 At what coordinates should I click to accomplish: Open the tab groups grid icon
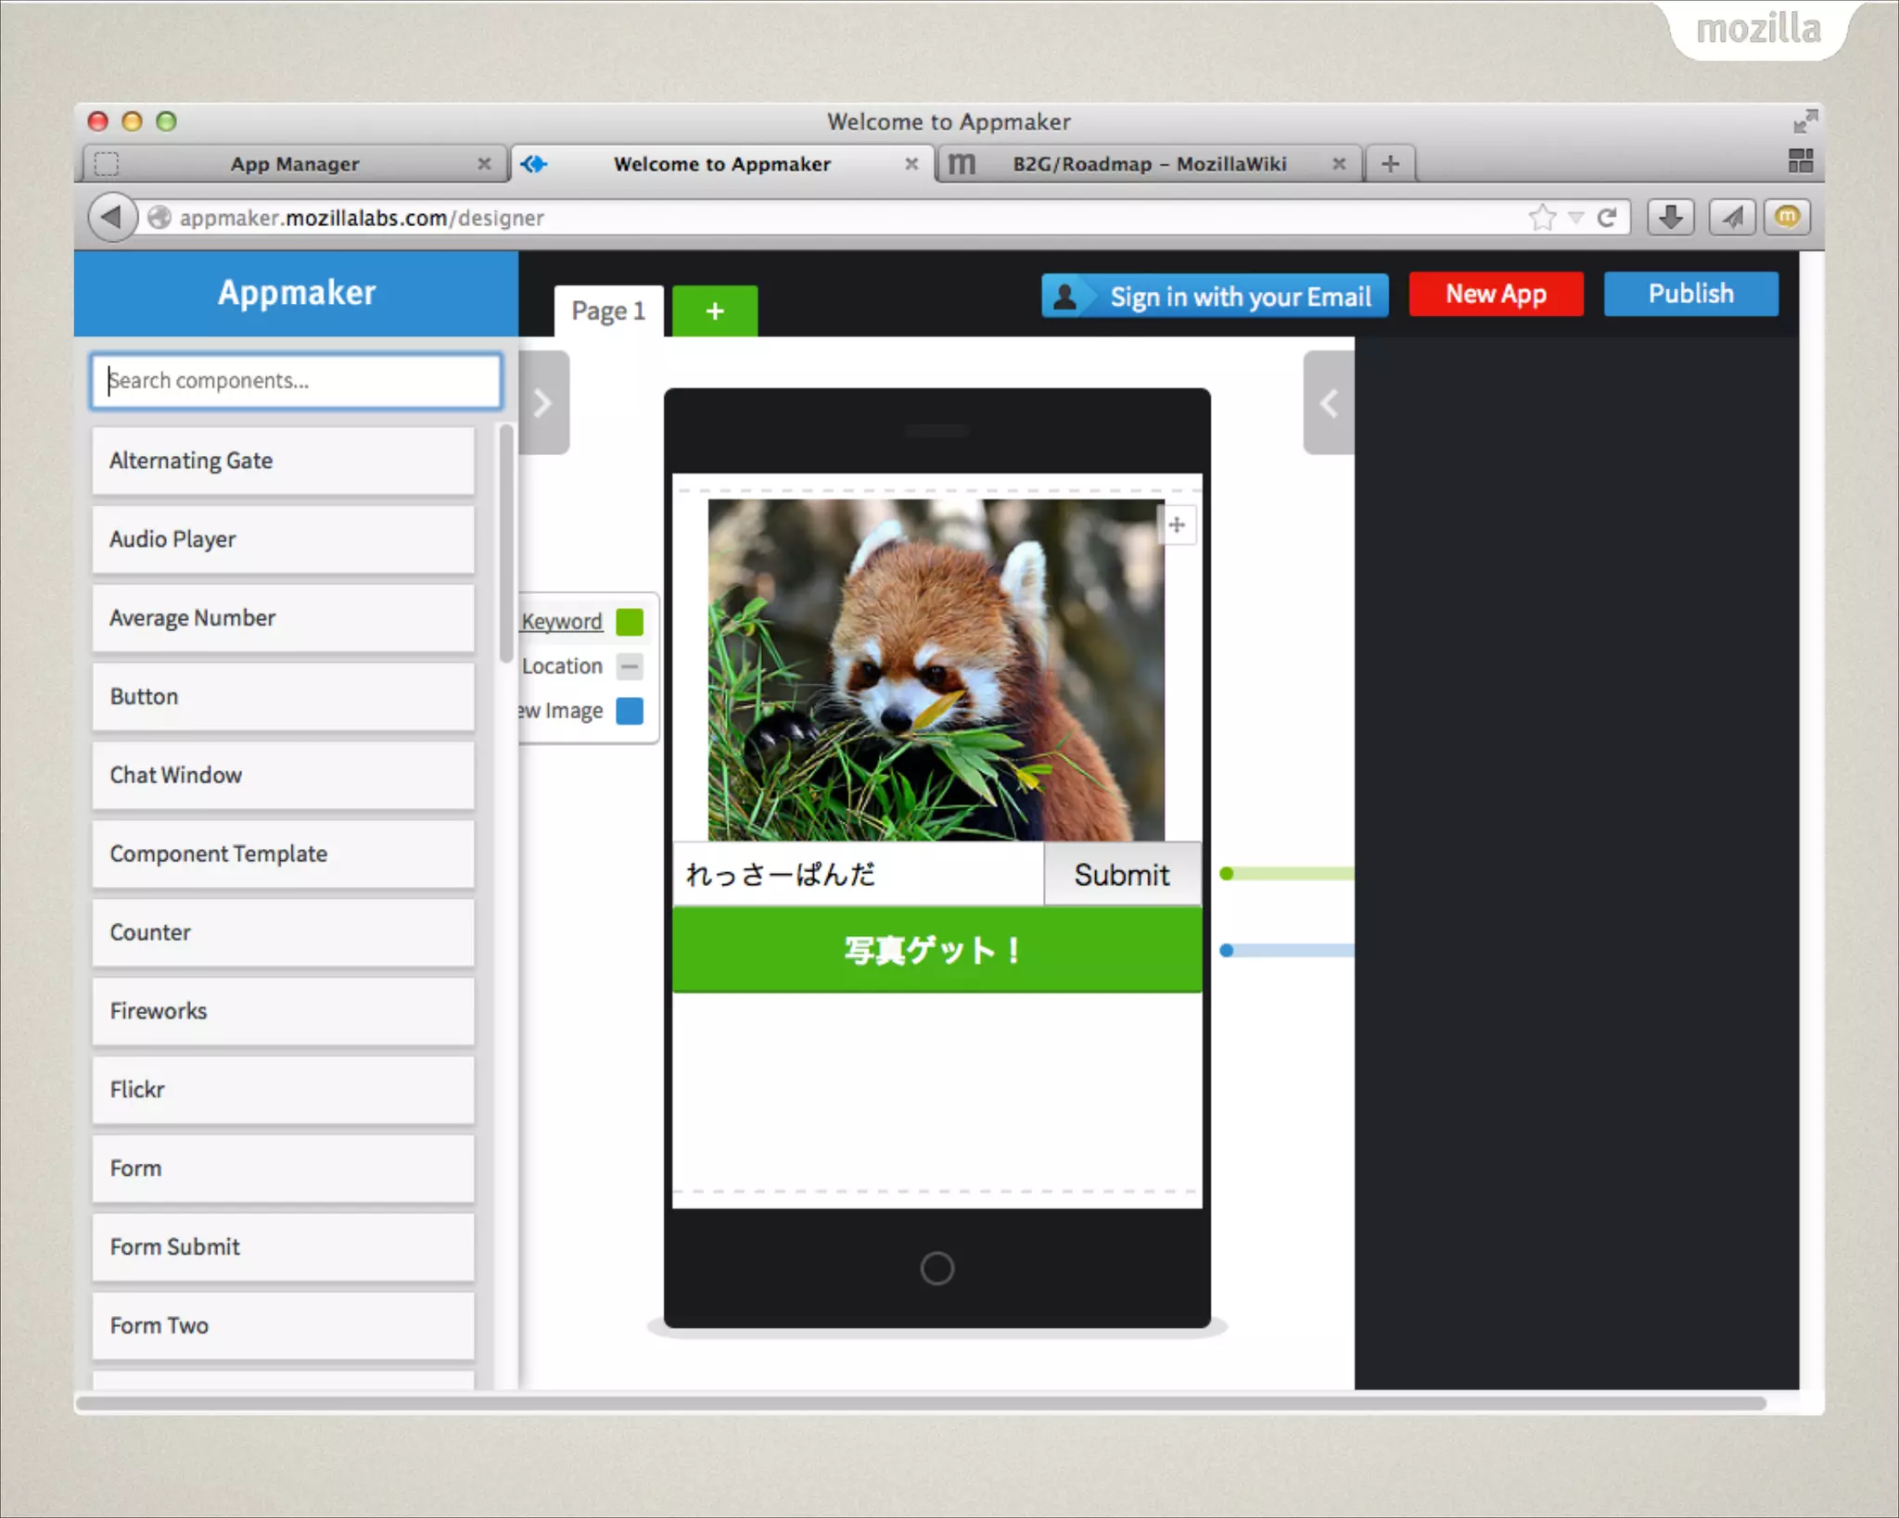(1800, 161)
